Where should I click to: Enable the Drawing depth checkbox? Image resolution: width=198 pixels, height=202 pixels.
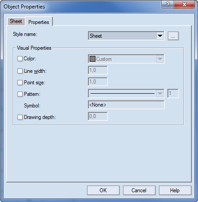(x=20, y=117)
